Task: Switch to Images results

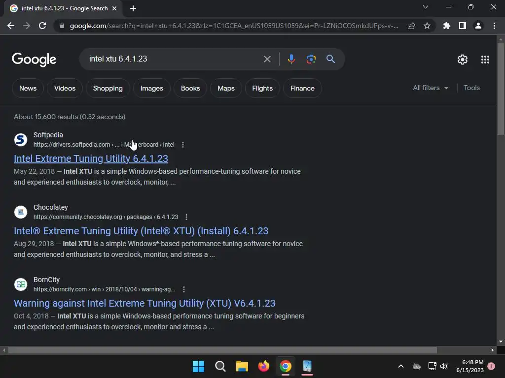Action: click(152, 88)
